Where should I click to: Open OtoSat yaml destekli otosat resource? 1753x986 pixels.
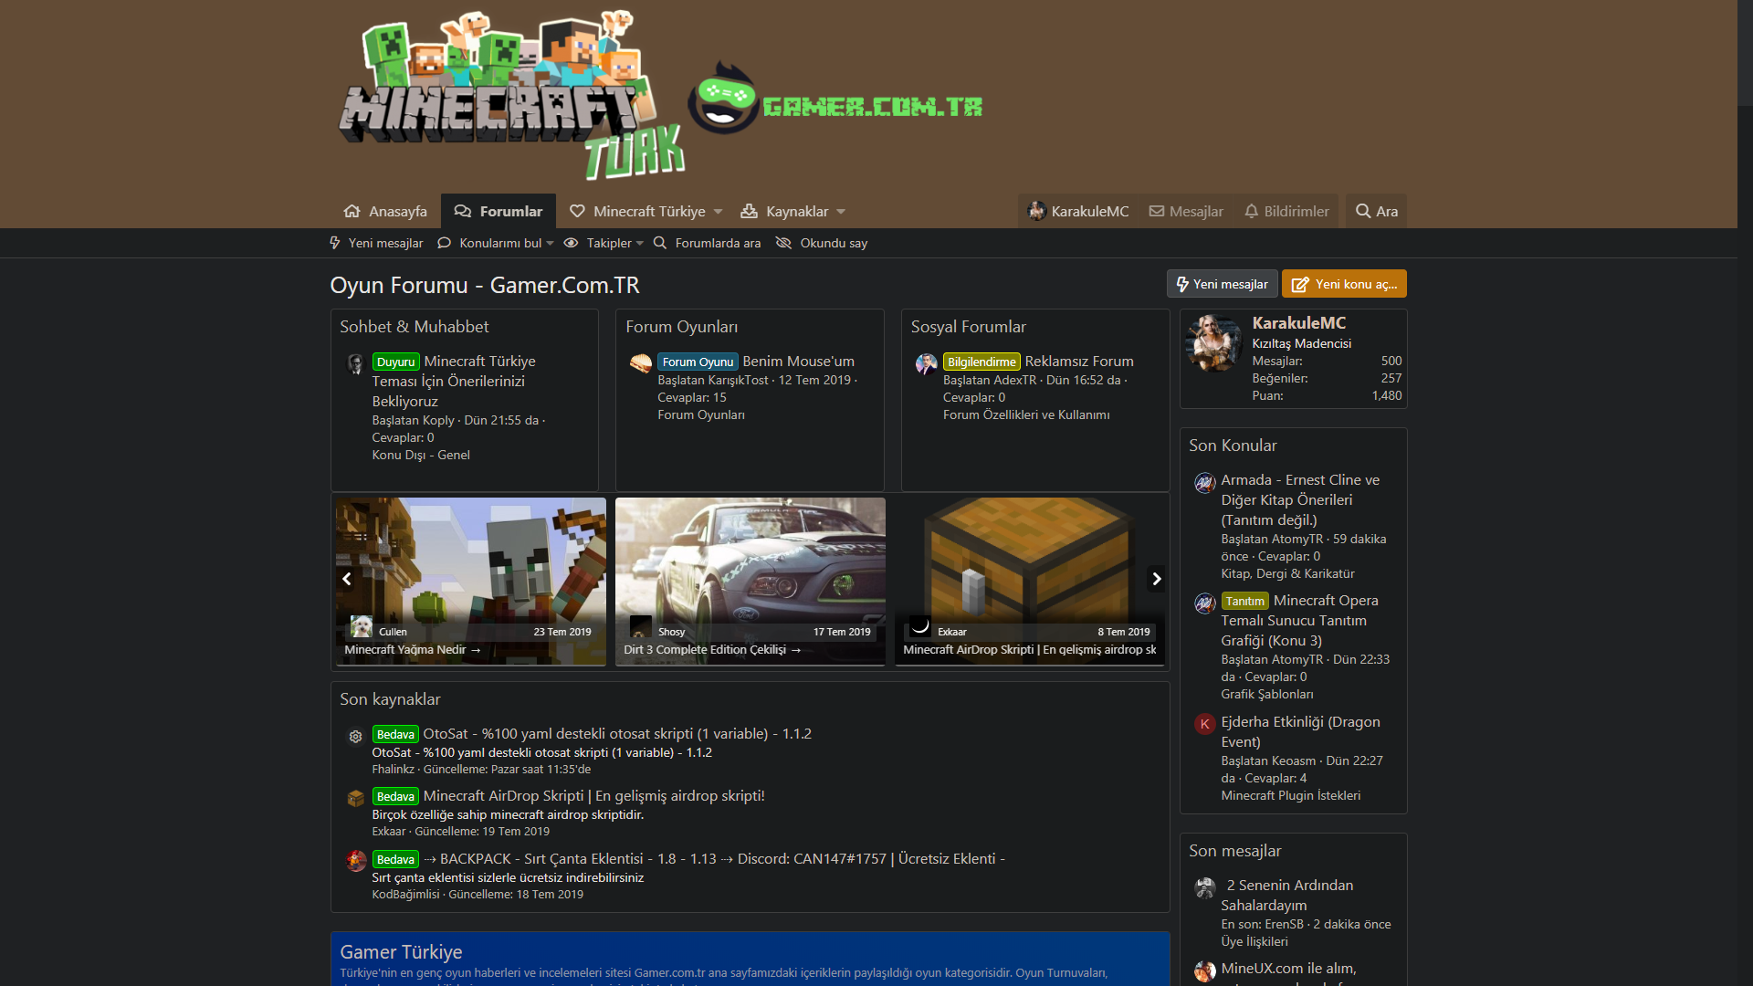pos(617,734)
